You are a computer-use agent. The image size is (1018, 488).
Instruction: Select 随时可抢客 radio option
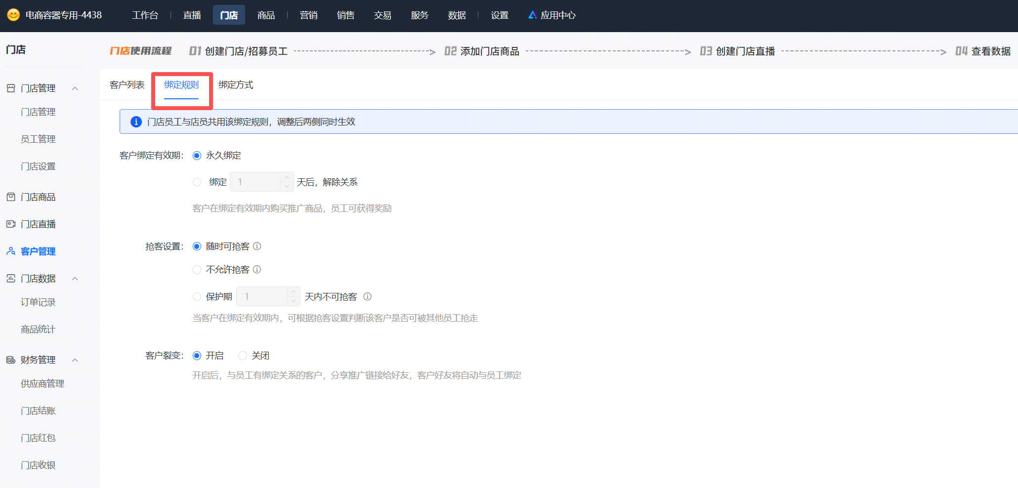point(197,246)
